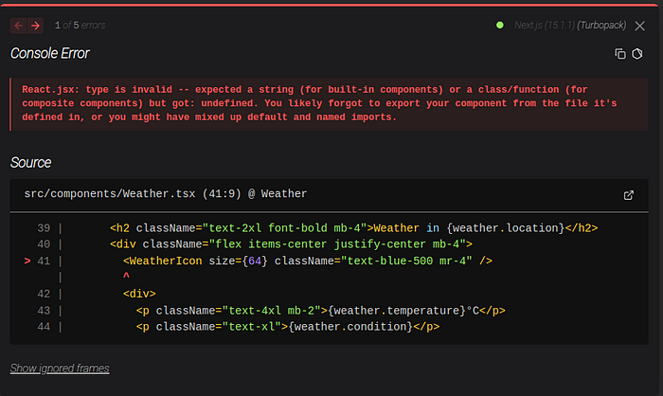Click line 41 WeatherIcon code
663x396 pixels.
tap(308, 261)
